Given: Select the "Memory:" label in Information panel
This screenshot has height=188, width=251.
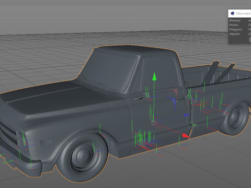Looking at the screenshot, I should pyautogui.click(x=235, y=20).
